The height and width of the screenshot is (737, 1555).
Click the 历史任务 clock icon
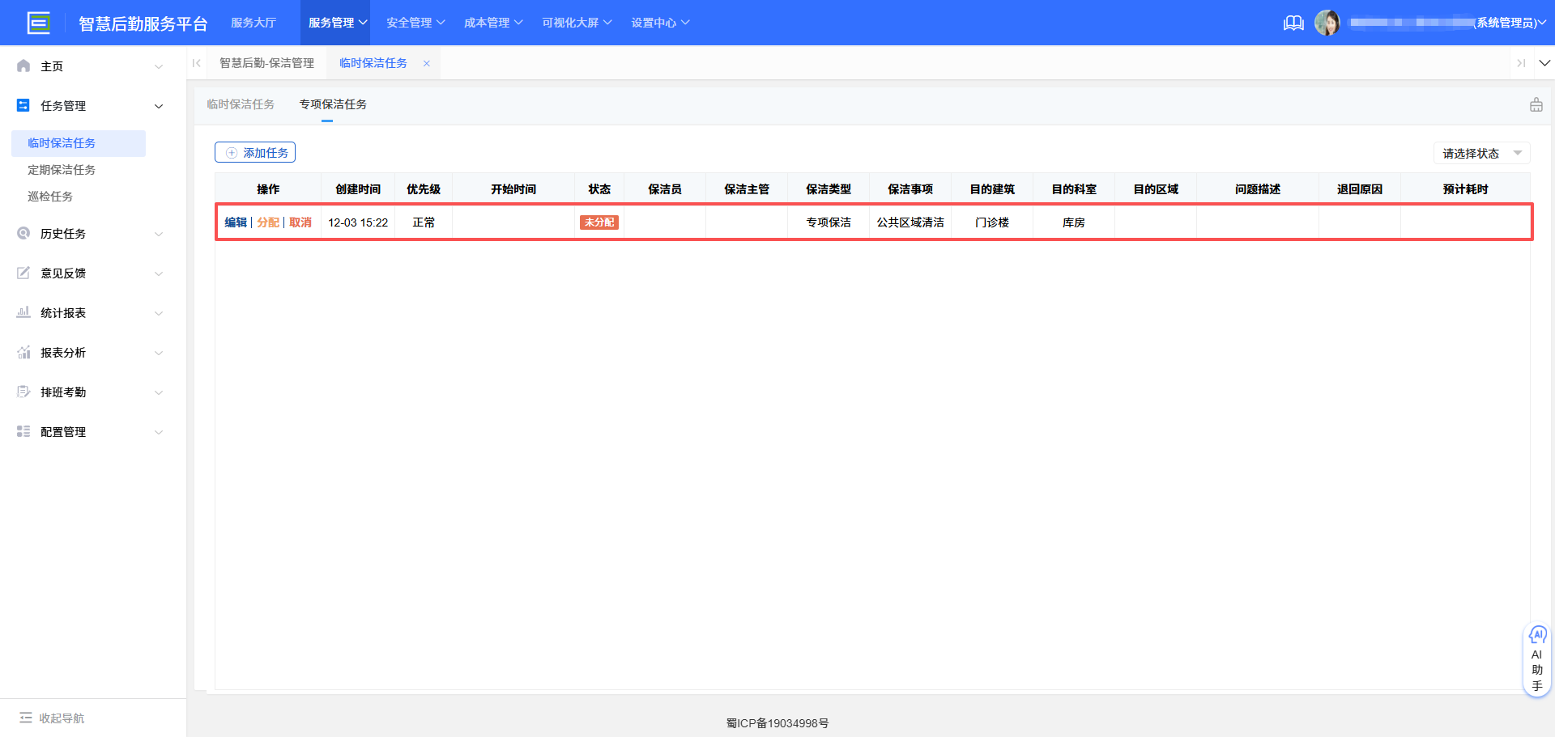tap(23, 233)
